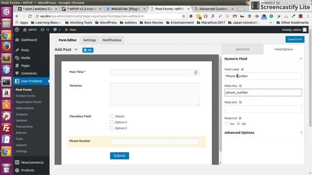Viewport: 312px width, 175px height.
Task: Open Registration Forms submenu link
Action: click(28, 102)
